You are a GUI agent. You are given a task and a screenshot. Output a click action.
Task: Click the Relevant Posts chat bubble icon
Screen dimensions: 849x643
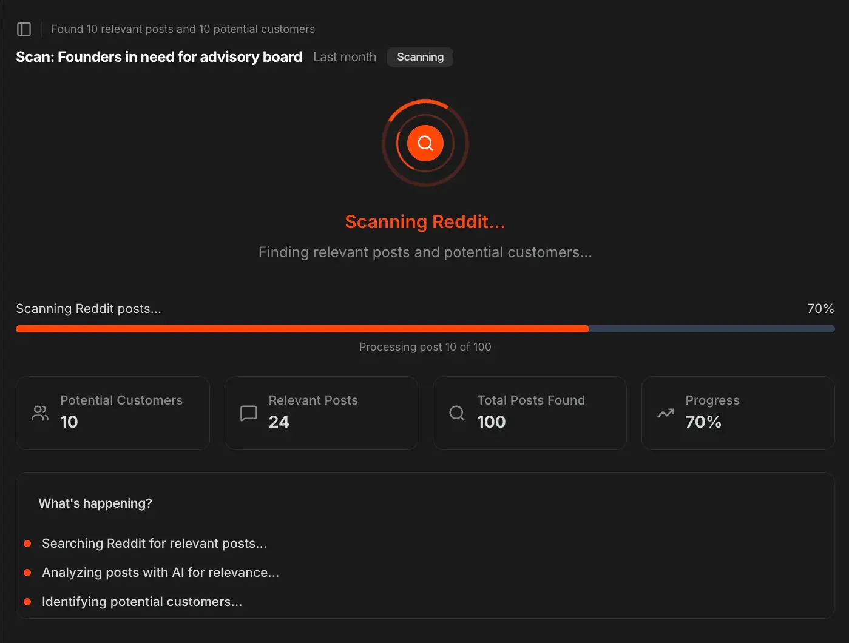pos(248,413)
